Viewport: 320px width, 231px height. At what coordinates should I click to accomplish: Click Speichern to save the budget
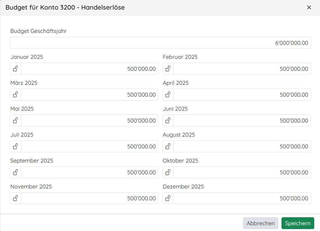pyautogui.click(x=298, y=223)
